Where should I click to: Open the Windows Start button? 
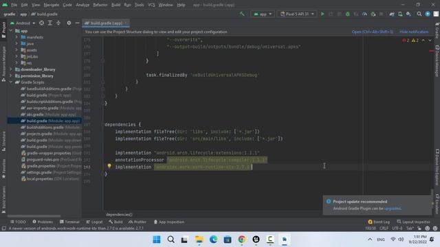[x=157, y=239]
